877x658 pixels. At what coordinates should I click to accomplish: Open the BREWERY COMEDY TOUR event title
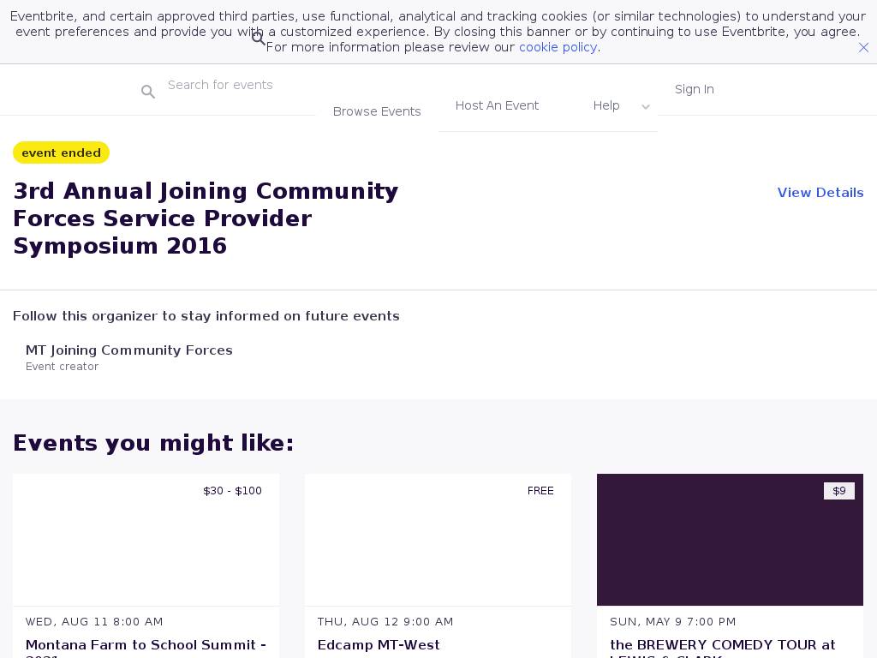[x=722, y=645]
